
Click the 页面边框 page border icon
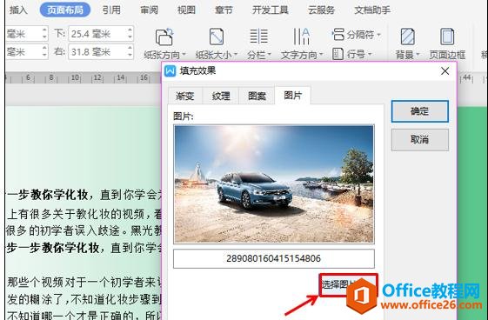(x=447, y=37)
